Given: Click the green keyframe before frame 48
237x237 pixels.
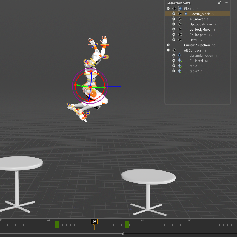Looking at the screenshot, I should (x=127, y=225).
